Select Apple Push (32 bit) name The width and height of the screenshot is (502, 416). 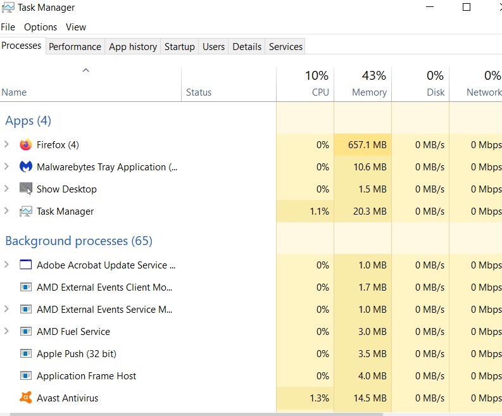coord(76,354)
